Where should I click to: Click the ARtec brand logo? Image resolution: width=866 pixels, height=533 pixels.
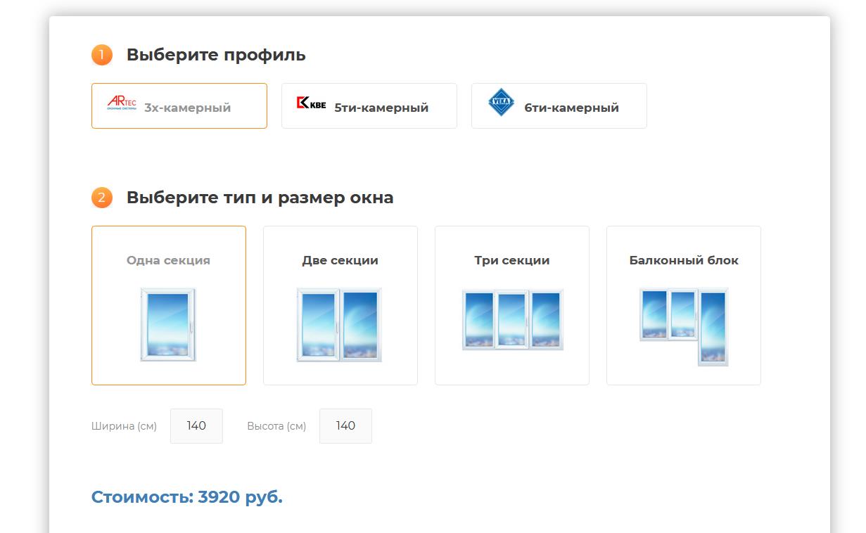coord(121,103)
